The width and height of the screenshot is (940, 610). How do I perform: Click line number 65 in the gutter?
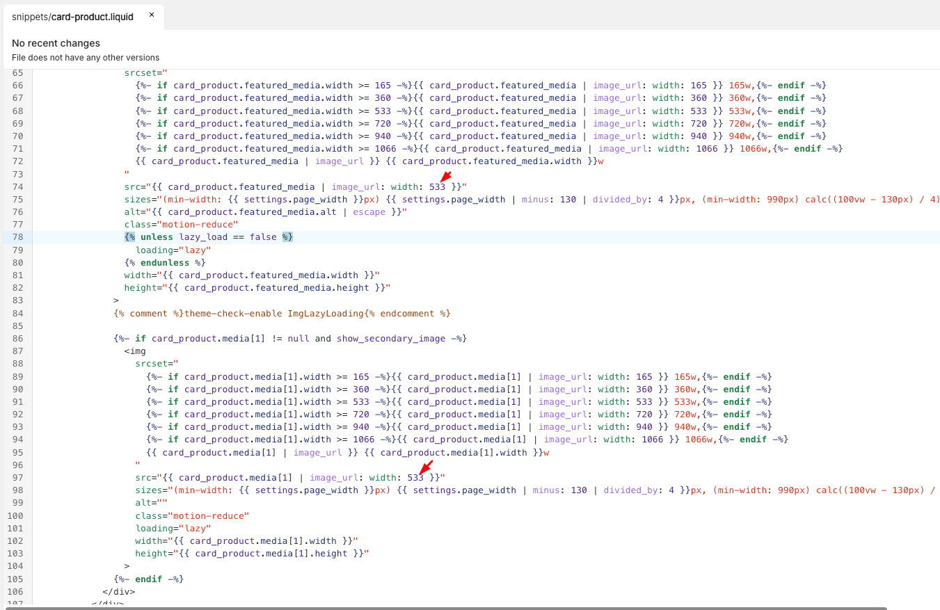click(x=17, y=73)
